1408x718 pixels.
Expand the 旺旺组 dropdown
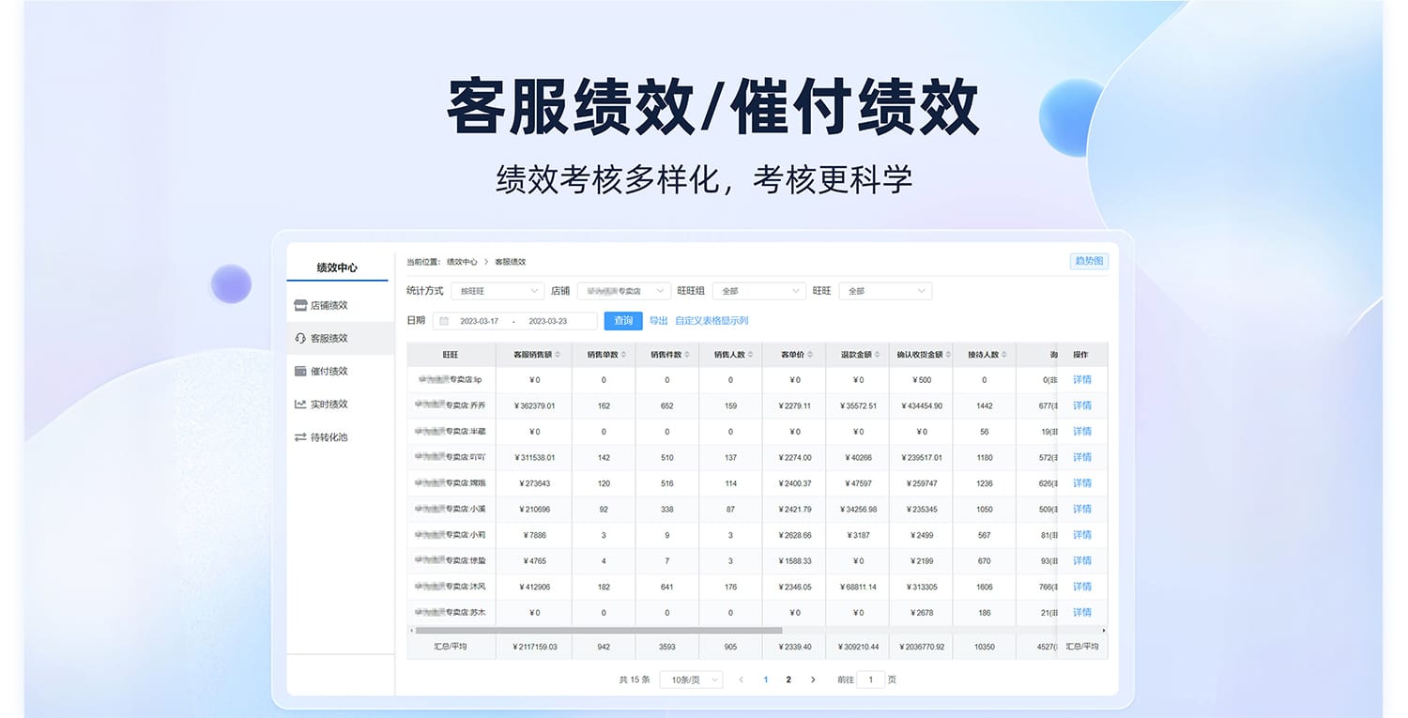coord(758,291)
